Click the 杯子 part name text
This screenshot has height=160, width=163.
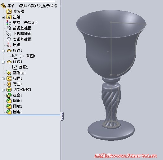[11, 6]
